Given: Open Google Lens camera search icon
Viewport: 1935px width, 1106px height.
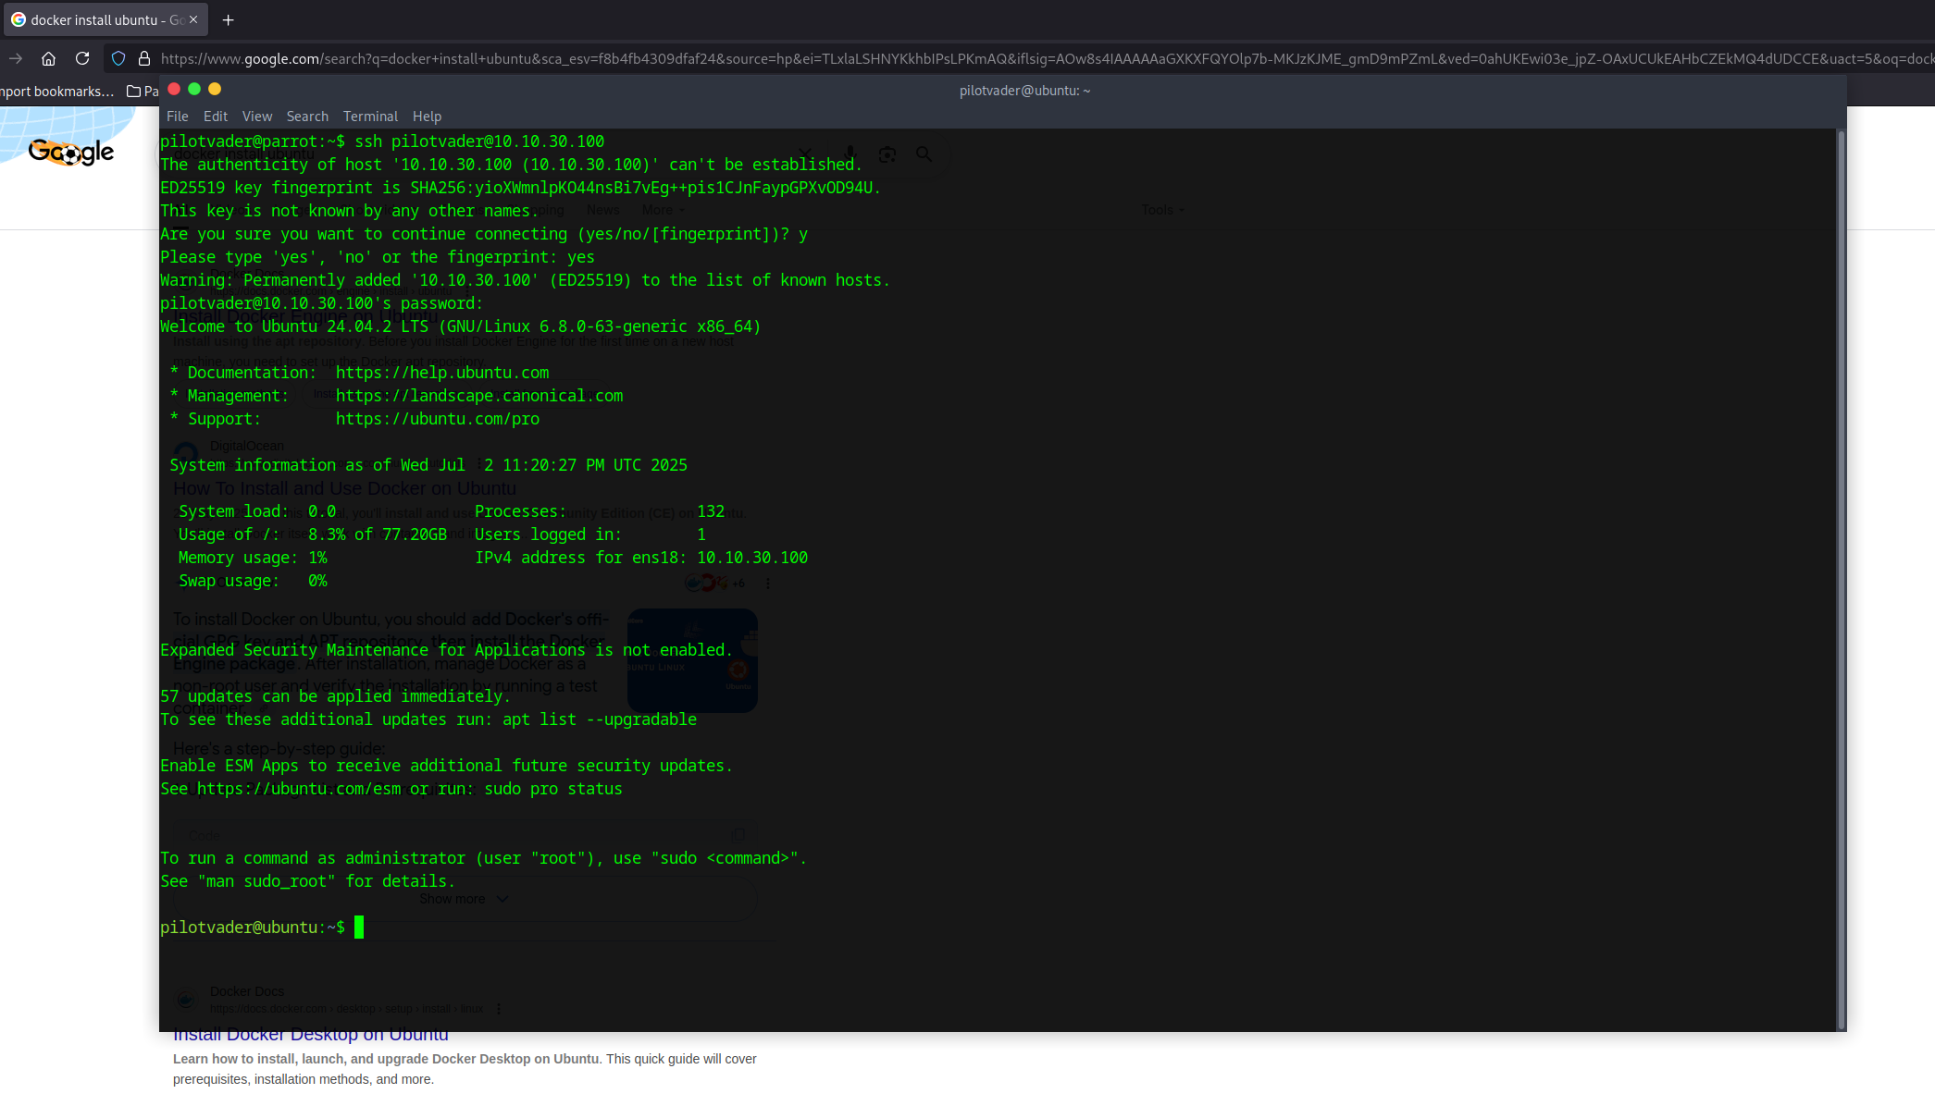Looking at the screenshot, I should [x=887, y=154].
